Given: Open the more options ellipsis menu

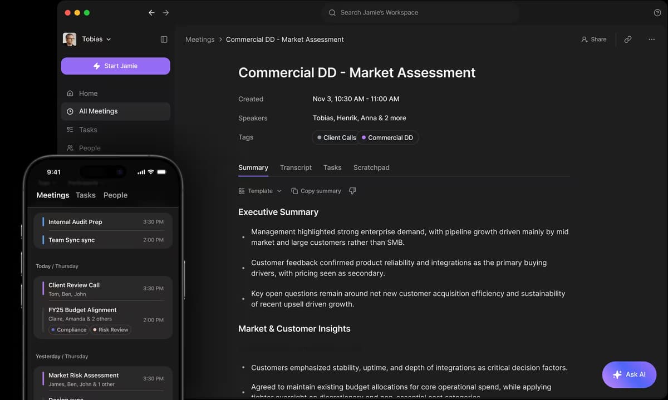Looking at the screenshot, I should tap(651, 39).
